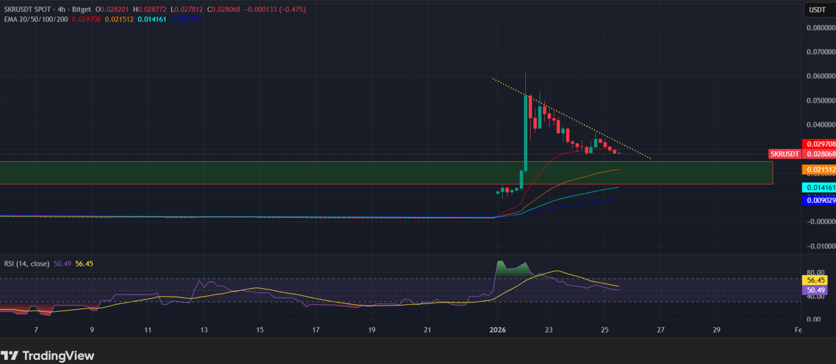Select the RSI (14, close) indicator legend
This screenshot has height=364, width=836.
(27, 264)
